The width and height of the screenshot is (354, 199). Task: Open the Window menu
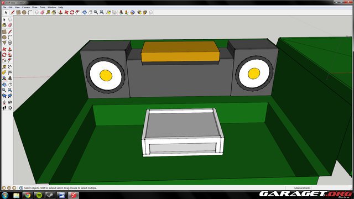tap(51, 7)
